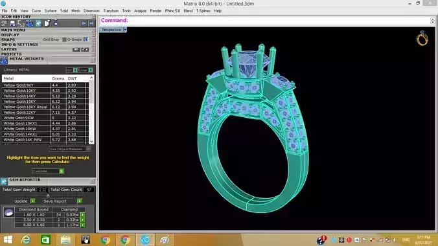Click the Matrix app icon on taskbar
This screenshot has height=246, width=438.
(x=145, y=240)
